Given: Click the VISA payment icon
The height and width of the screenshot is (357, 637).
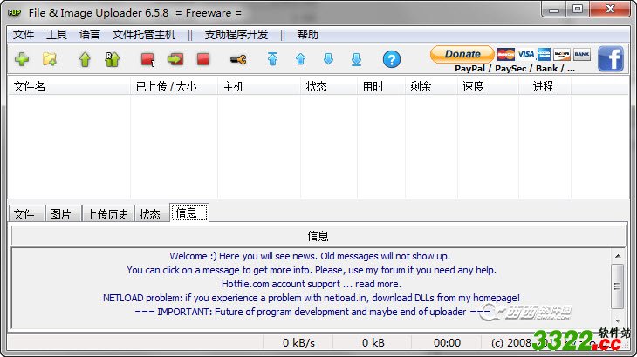Looking at the screenshot, I should point(526,54).
